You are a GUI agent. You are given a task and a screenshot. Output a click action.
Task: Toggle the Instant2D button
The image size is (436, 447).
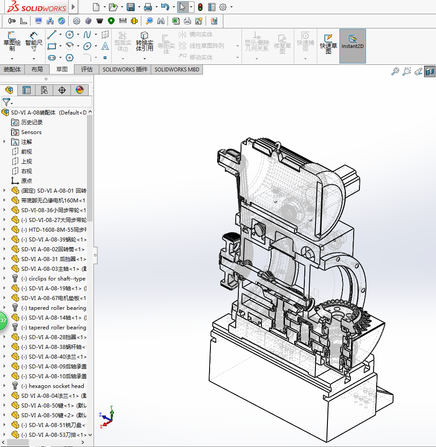click(x=353, y=43)
